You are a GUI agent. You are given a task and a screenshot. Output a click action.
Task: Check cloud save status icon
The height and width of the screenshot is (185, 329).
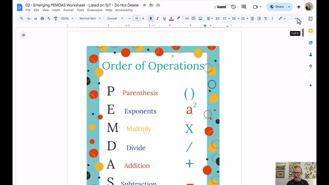pos(158,5)
